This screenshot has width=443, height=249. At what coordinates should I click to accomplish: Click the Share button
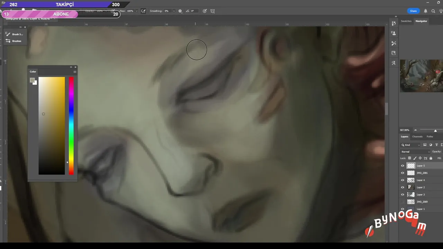413,11
